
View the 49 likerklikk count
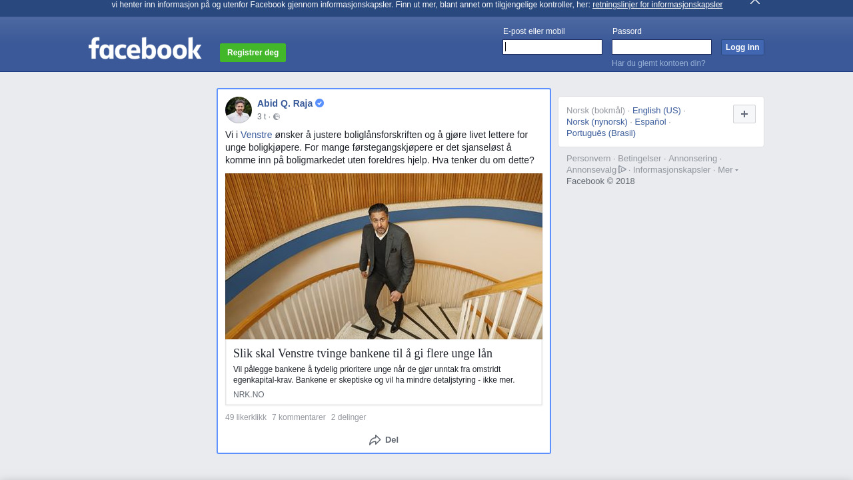[x=246, y=417]
